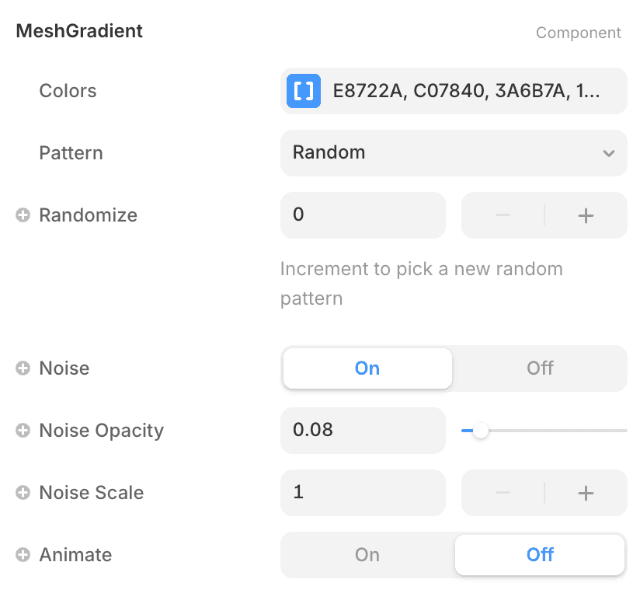
Task: Click the Noise Opacity 0.08 input field
Action: point(363,431)
